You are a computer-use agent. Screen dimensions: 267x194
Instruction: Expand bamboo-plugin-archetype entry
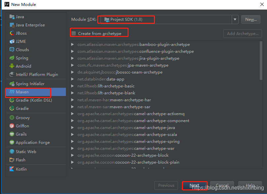tap(73, 45)
